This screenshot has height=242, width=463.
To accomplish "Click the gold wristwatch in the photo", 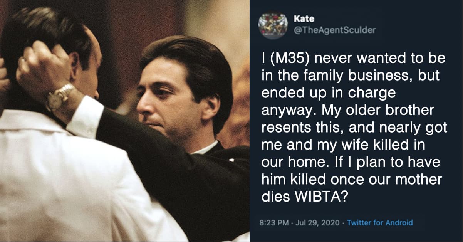I will click(60, 96).
